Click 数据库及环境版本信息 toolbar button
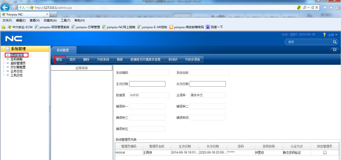The width and height of the screenshot is (341, 160). click(145, 59)
